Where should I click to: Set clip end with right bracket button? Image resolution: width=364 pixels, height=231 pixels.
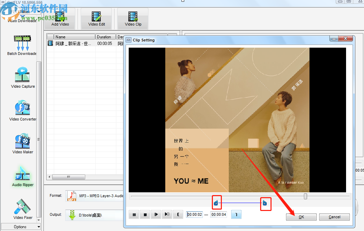click(236, 214)
